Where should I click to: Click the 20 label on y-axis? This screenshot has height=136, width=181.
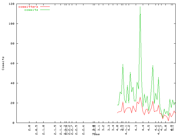pos(12,103)
